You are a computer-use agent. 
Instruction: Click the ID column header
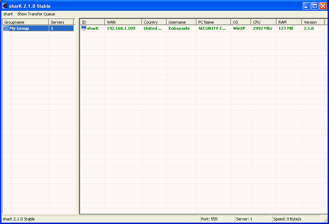92,22
